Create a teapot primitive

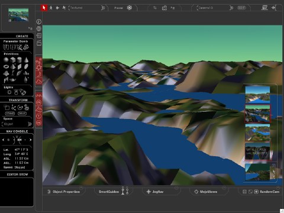[x=13, y=80]
